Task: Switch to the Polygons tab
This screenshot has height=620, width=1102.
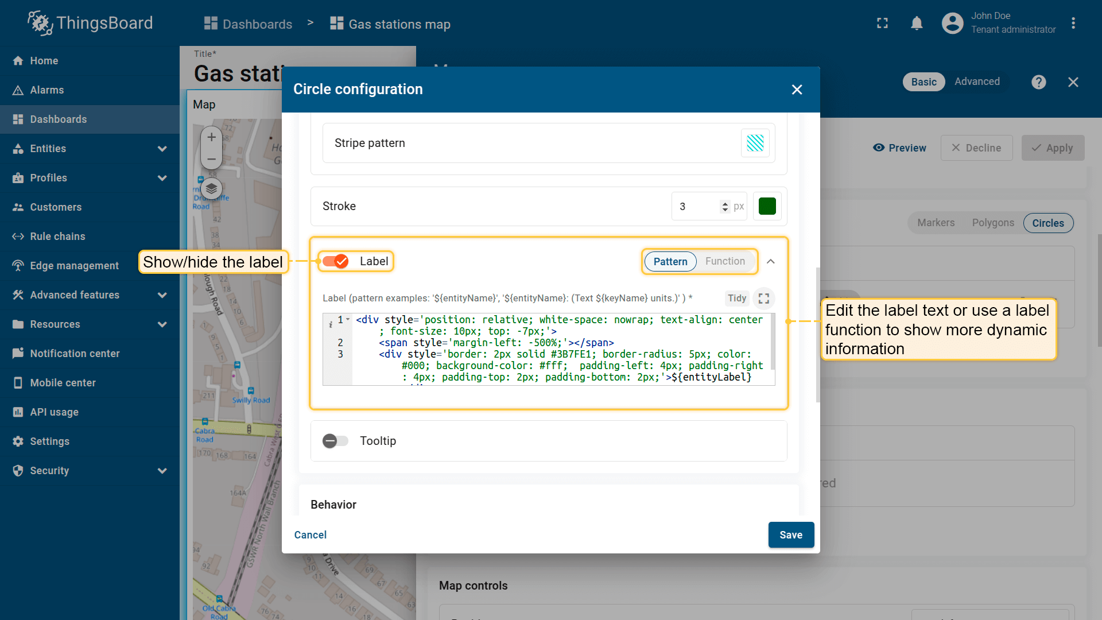Action: tap(992, 223)
